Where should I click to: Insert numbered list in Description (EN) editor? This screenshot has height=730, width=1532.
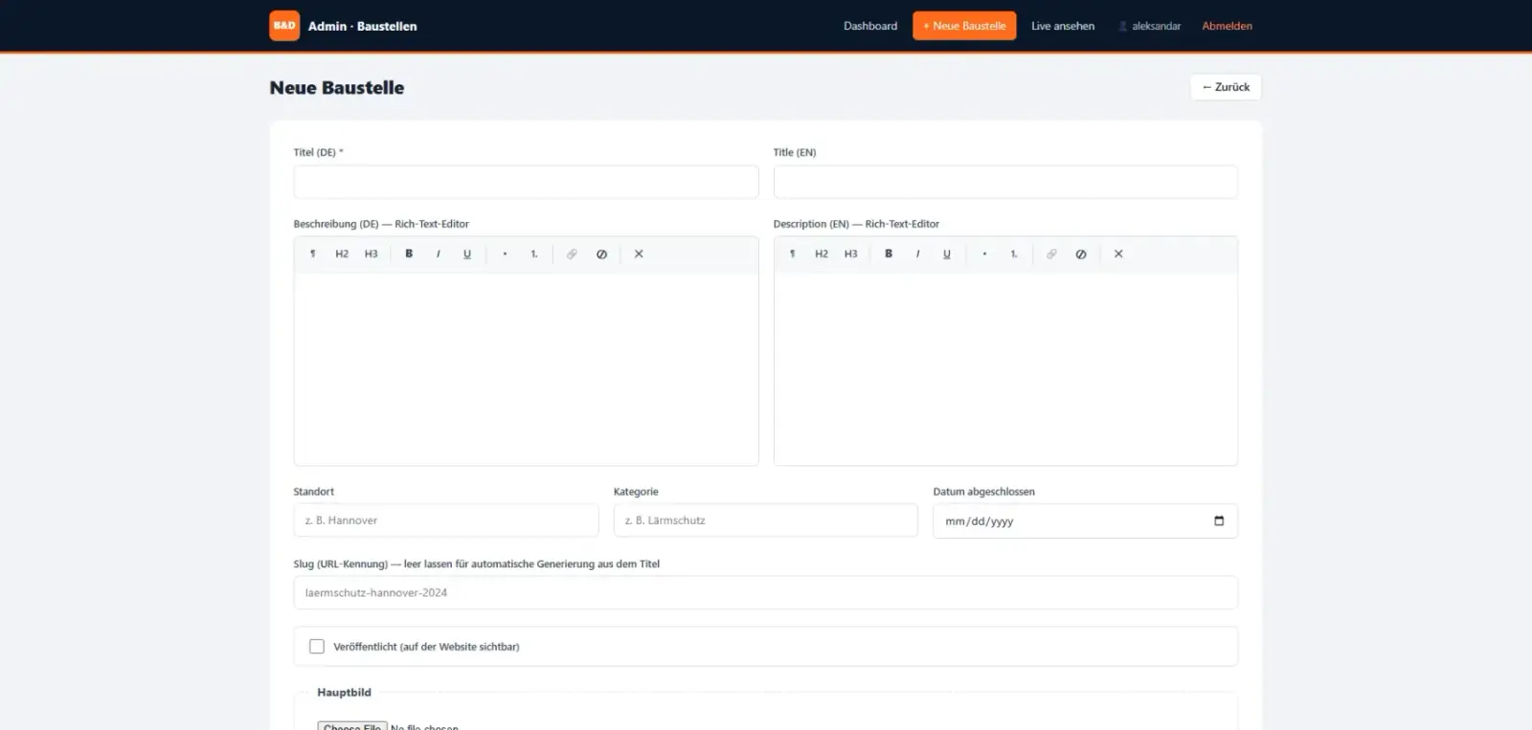point(1014,254)
